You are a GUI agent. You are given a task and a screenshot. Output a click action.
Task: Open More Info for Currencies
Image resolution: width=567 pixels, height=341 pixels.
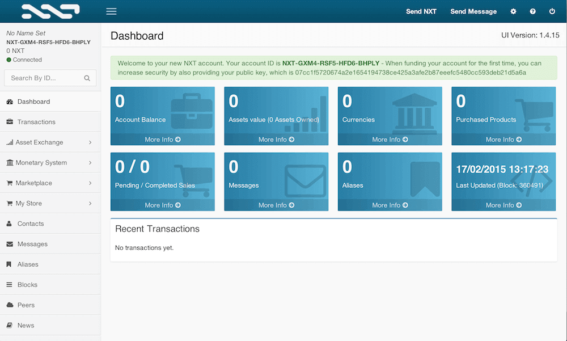[390, 140]
